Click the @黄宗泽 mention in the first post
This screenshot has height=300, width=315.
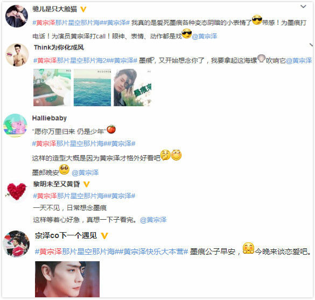(x=205, y=36)
